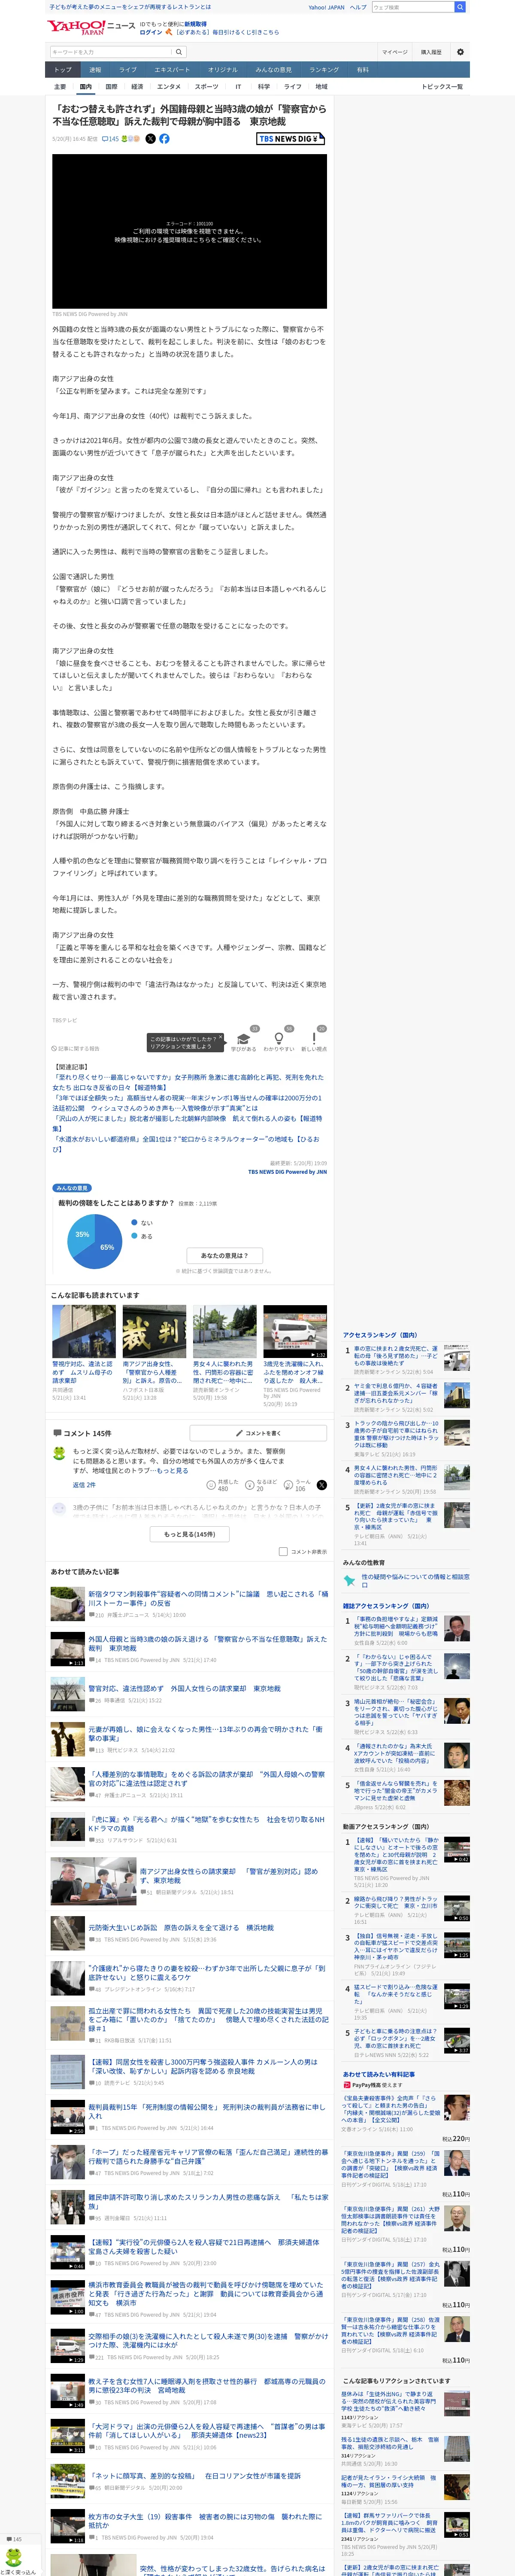Open the エンタメ category
Viewport: 515px width, 2576px height.
(x=169, y=87)
